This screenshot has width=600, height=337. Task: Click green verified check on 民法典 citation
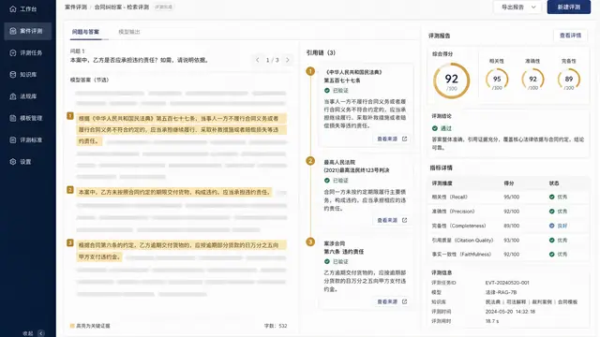(x=327, y=91)
